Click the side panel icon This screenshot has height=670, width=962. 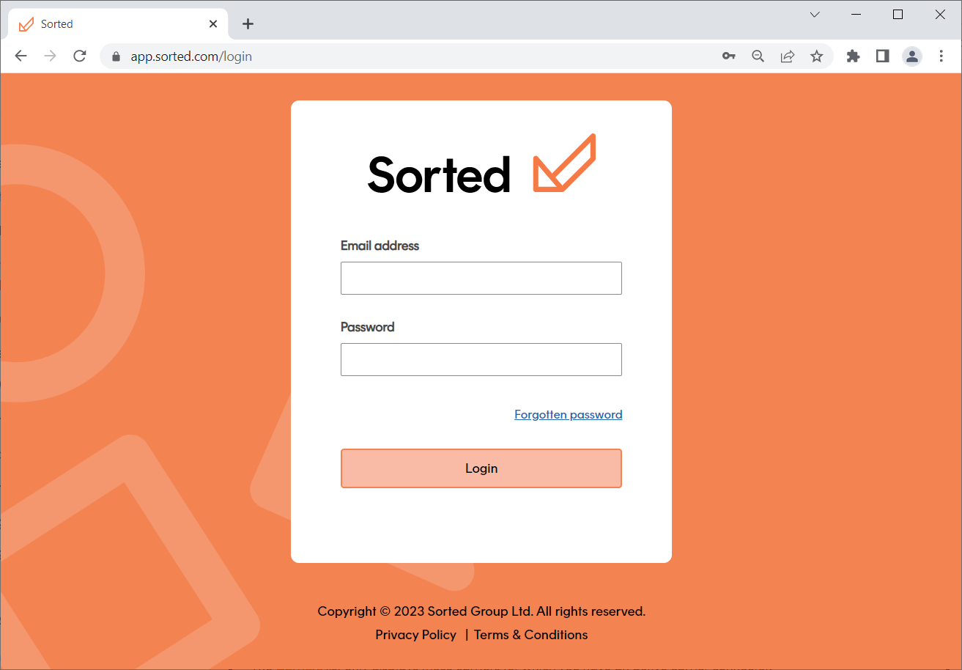(x=882, y=56)
